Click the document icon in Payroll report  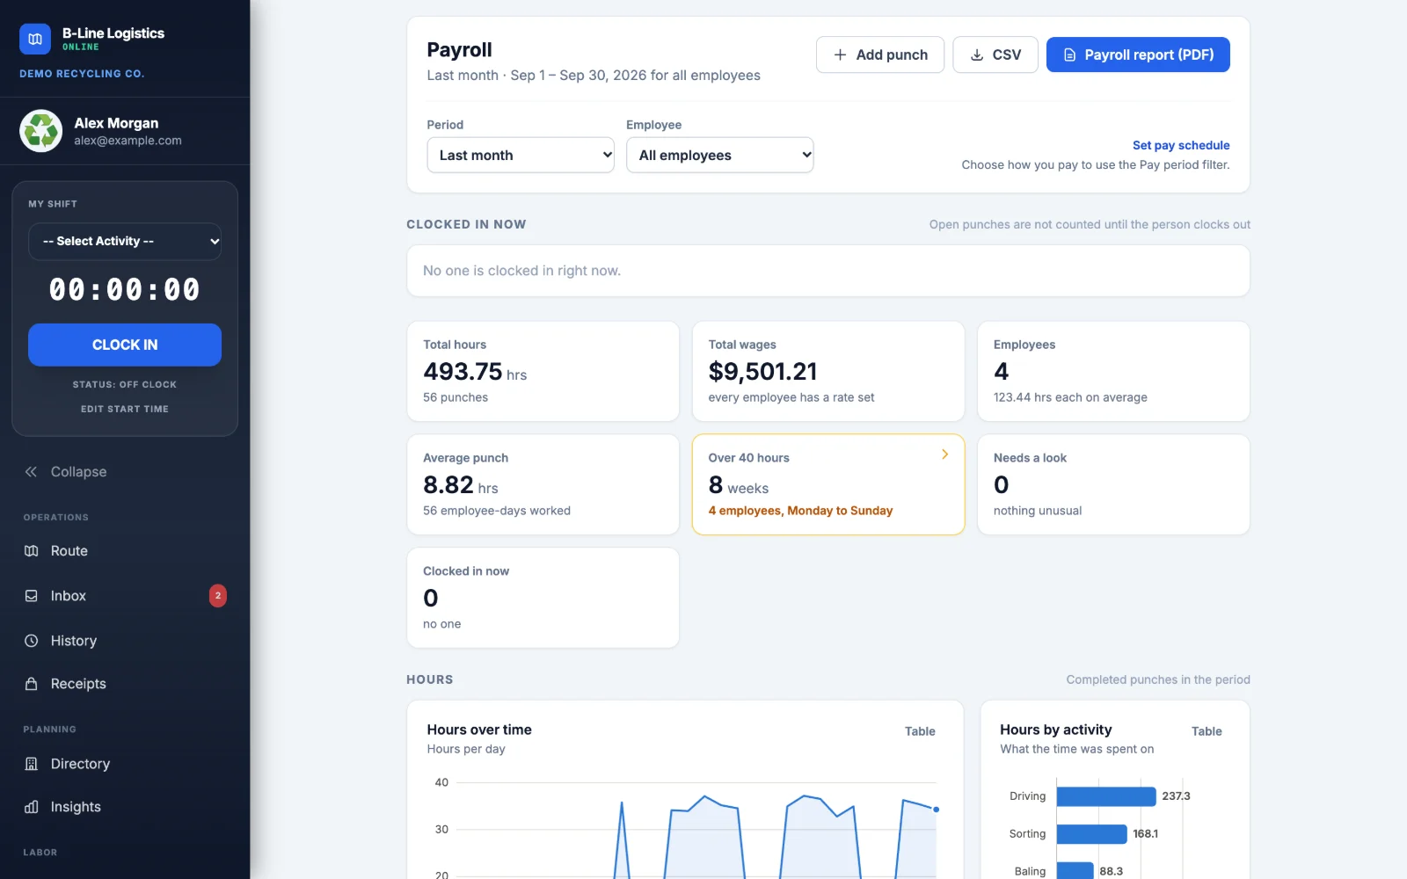pyautogui.click(x=1070, y=54)
